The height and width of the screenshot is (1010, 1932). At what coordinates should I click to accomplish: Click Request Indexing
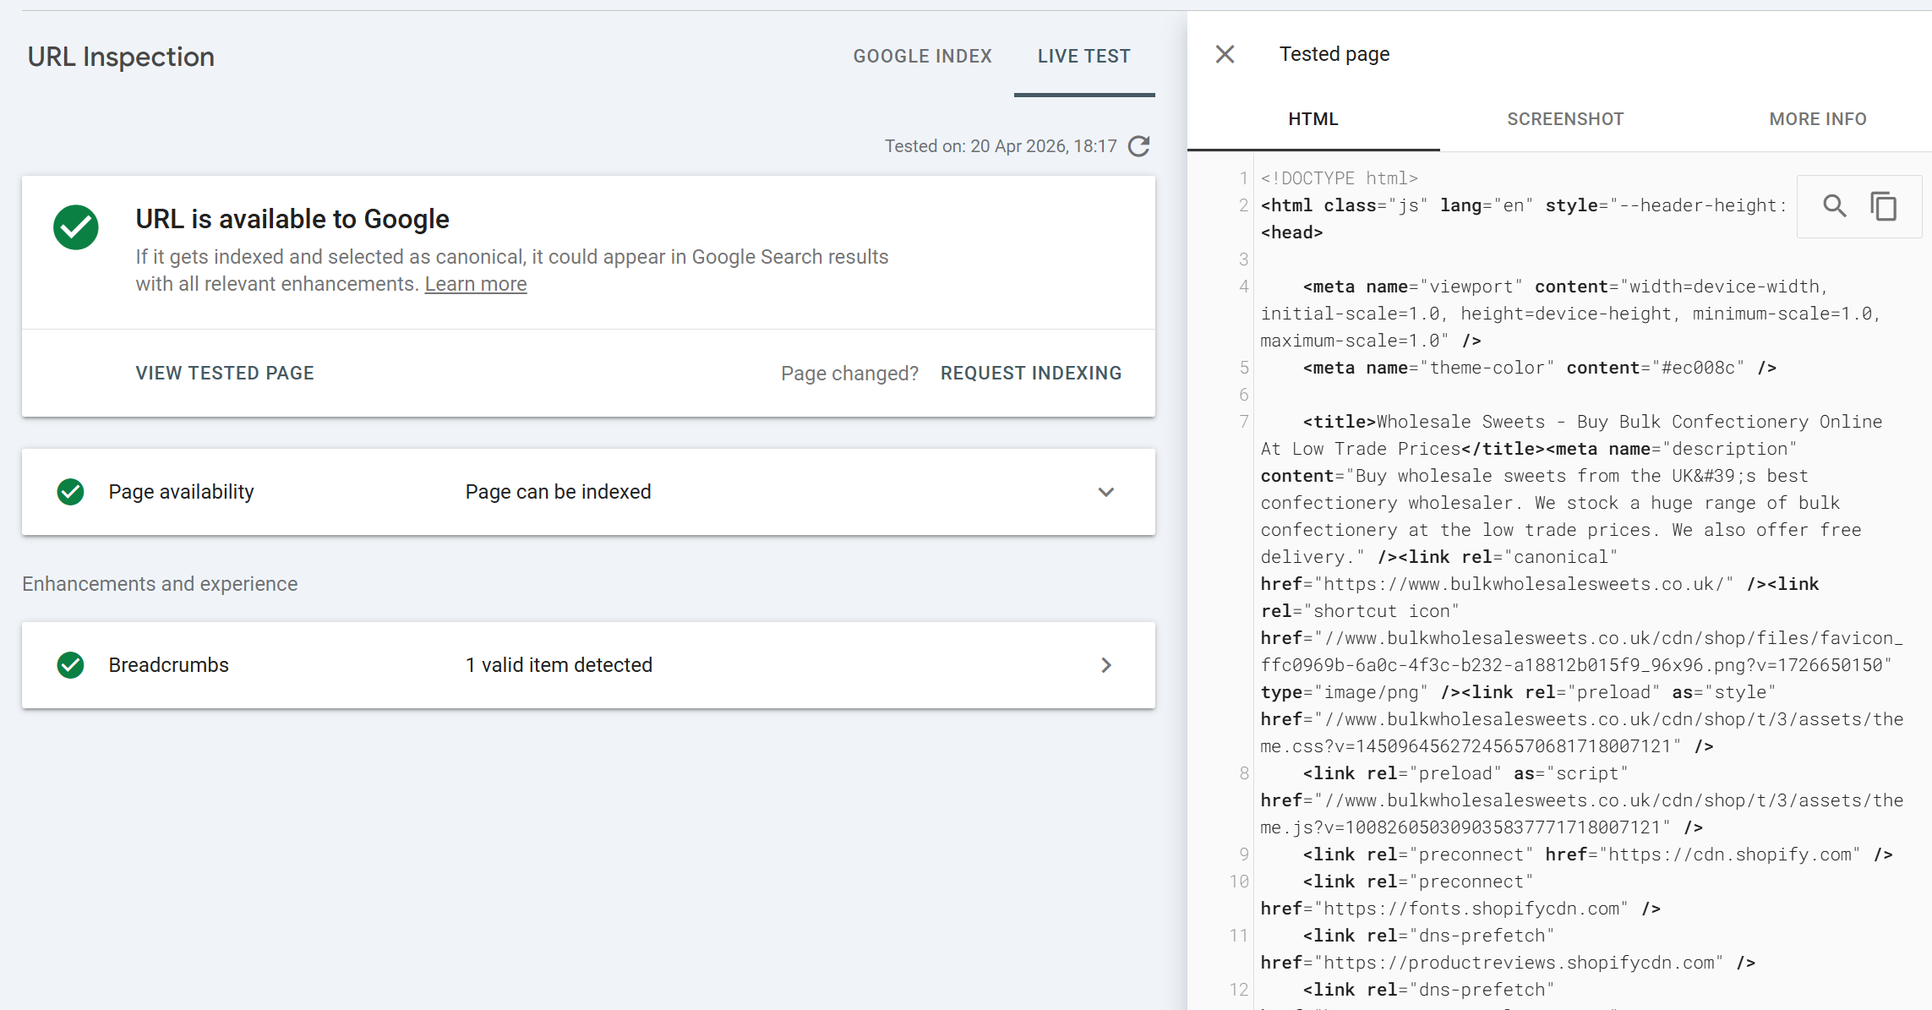pyautogui.click(x=1030, y=373)
